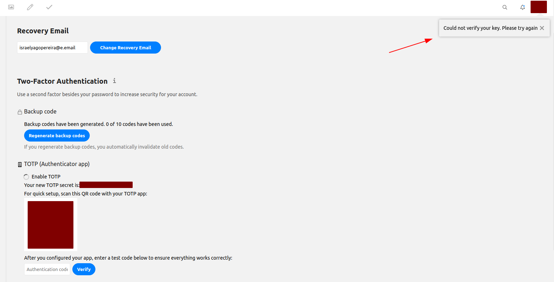Open search using the magnifier icon
554x282 pixels.
504,7
